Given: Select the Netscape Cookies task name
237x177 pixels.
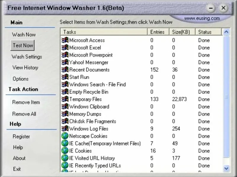Looking at the screenshot, I should [x=88, y=136].
